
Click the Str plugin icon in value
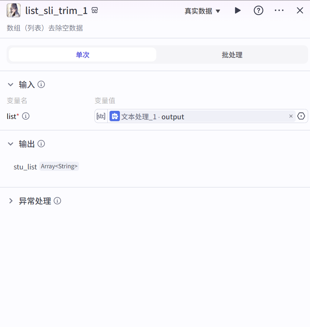point(115,116)
